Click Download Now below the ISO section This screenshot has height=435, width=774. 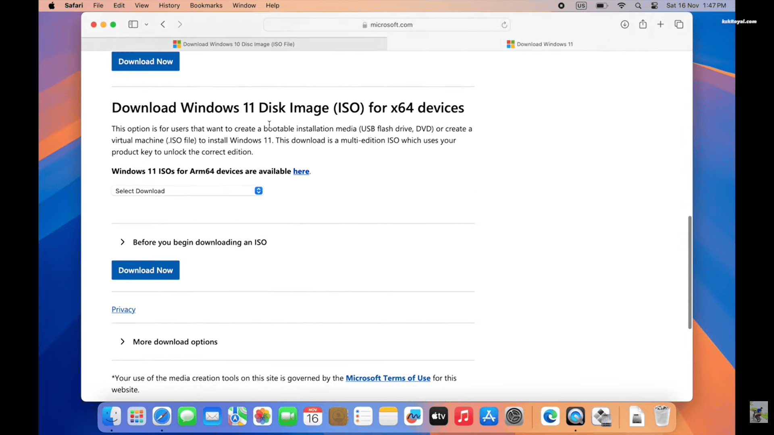point(146,270)
